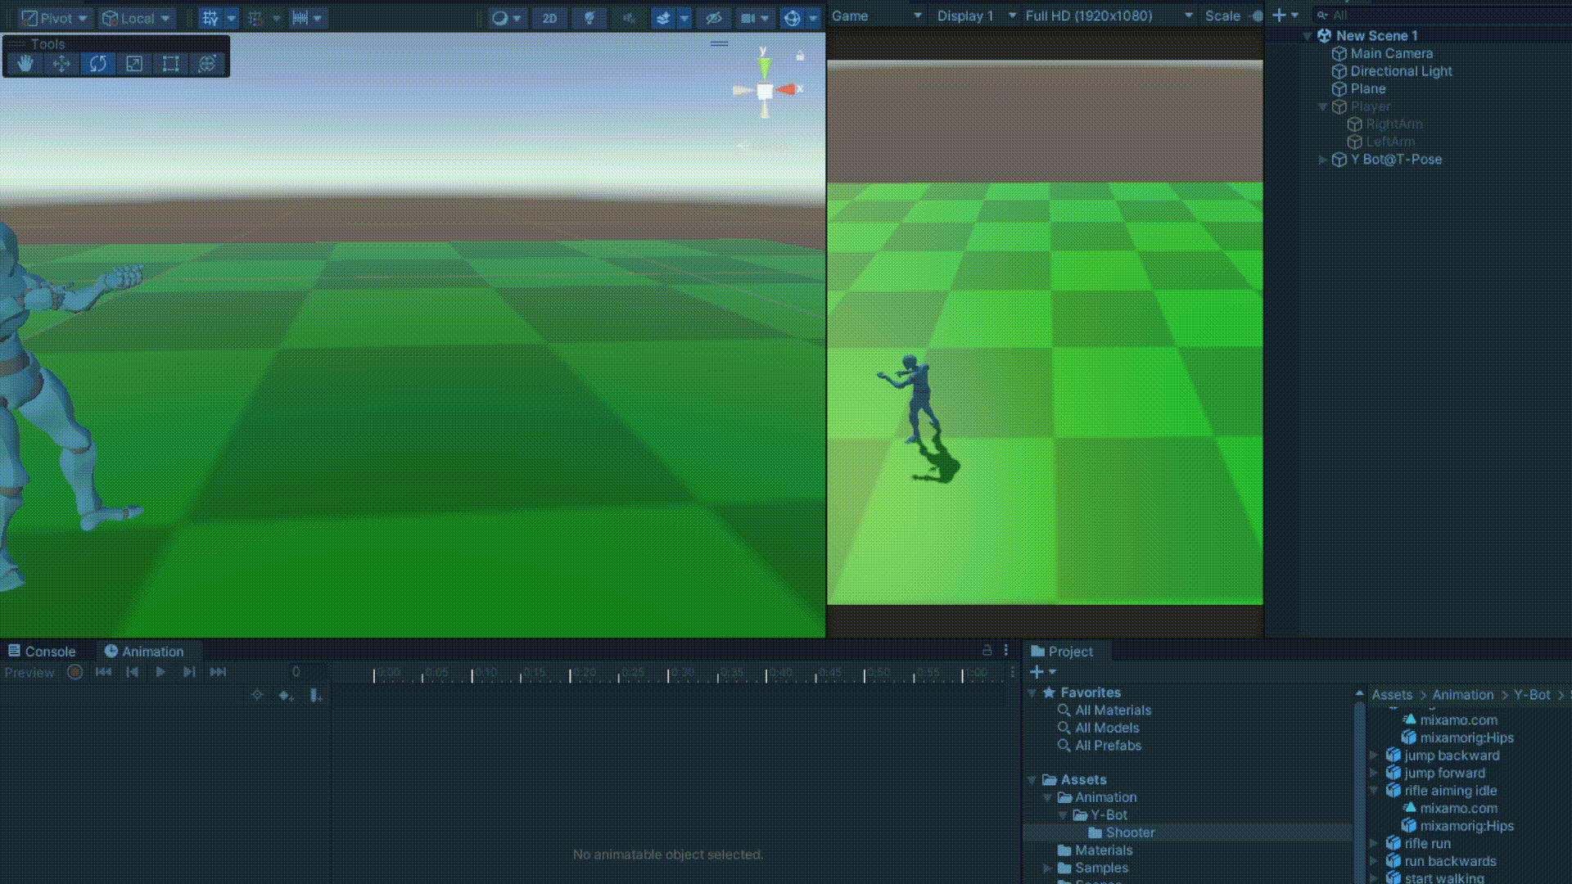Viewport: 1572px width, 884px height.
Task: Toggle scene lighting lightbulb
Action: pyautogui.click(x=589, y=18)
